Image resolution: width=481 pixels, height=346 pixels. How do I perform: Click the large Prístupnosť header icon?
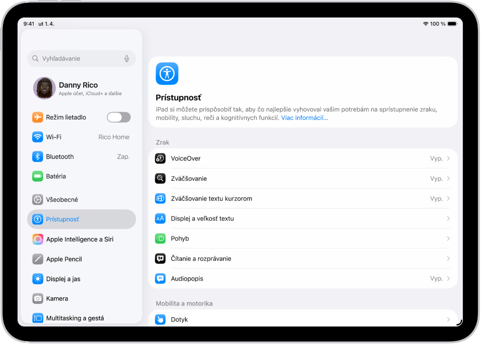pos(167,73)
